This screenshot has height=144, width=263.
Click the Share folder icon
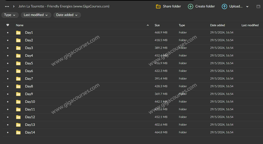tap(158, 6)
